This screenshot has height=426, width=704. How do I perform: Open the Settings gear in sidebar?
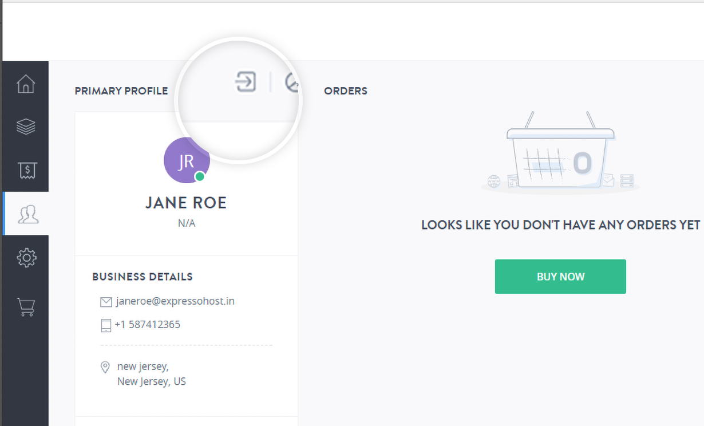[26, 258]
